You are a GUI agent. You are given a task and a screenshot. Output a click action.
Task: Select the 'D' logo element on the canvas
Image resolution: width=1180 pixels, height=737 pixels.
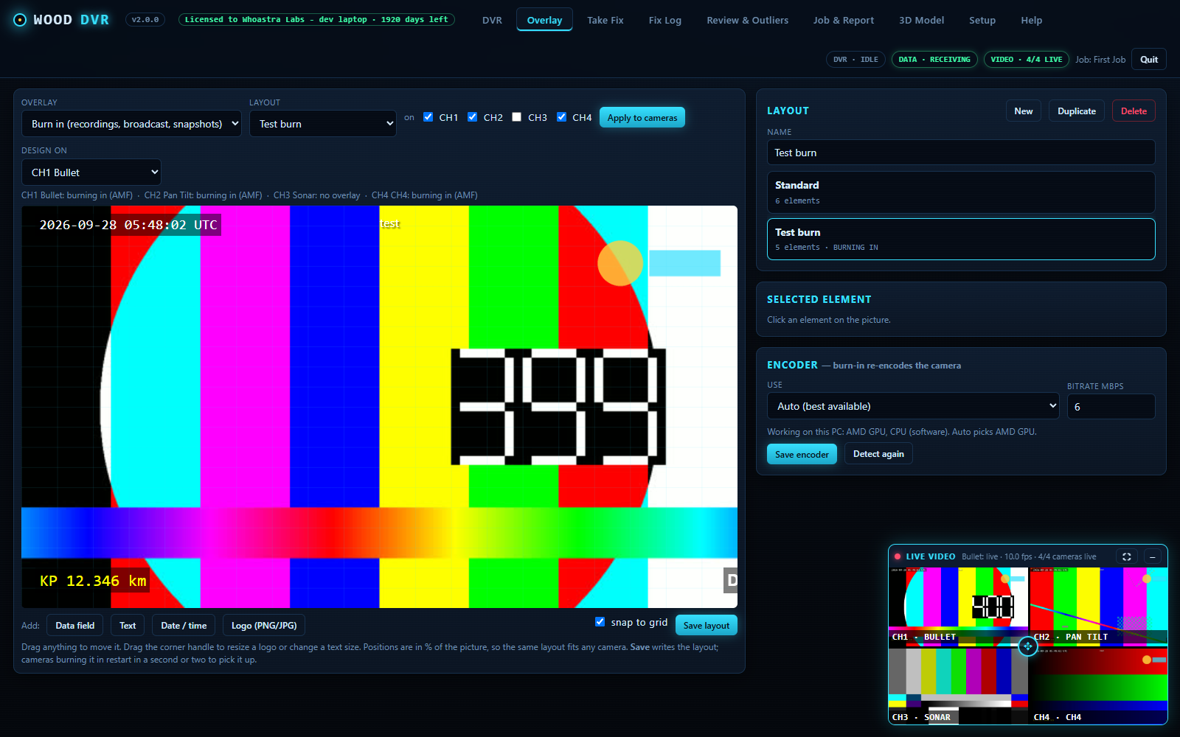point(731,580)
